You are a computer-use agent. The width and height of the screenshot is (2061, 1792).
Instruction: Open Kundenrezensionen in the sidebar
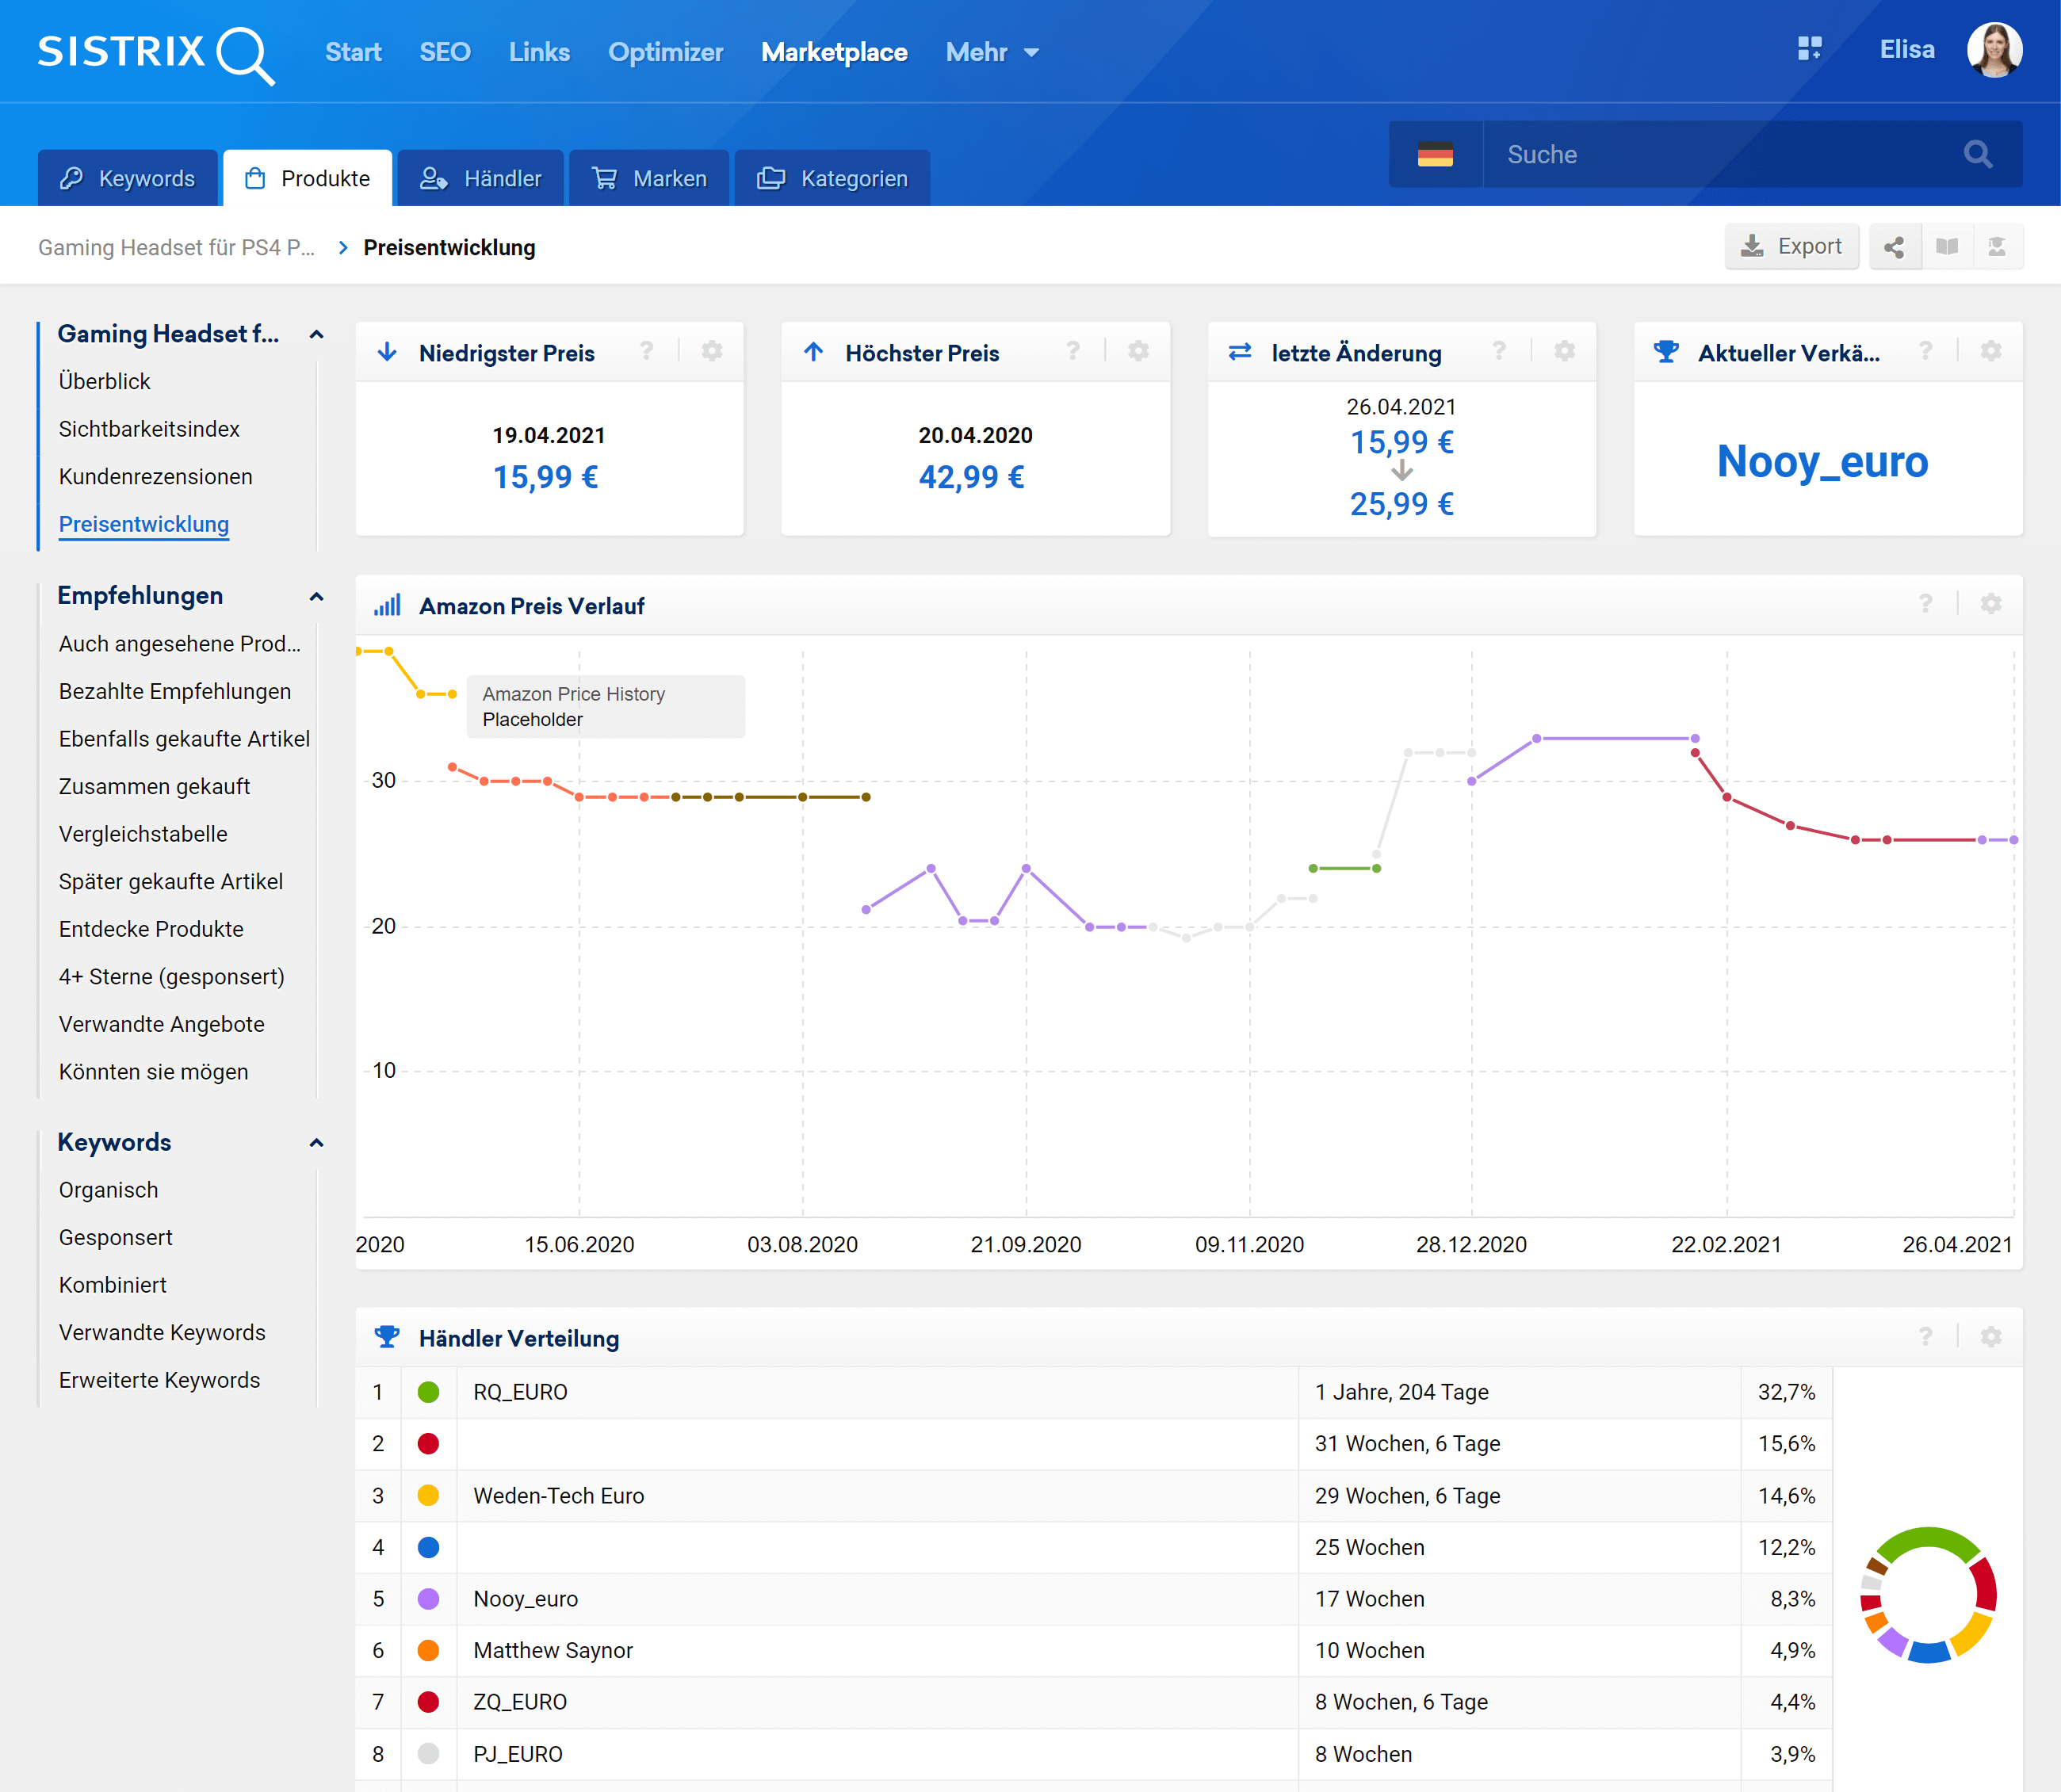(x=155, y=476)
